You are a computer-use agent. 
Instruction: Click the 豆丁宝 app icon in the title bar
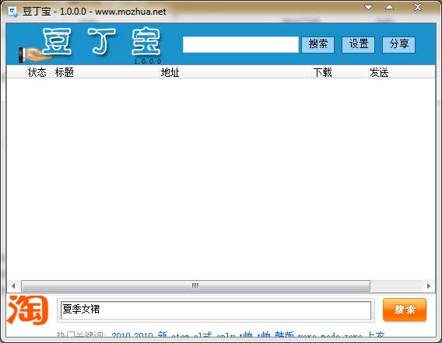pyautogui.click(x=12, y=12)
